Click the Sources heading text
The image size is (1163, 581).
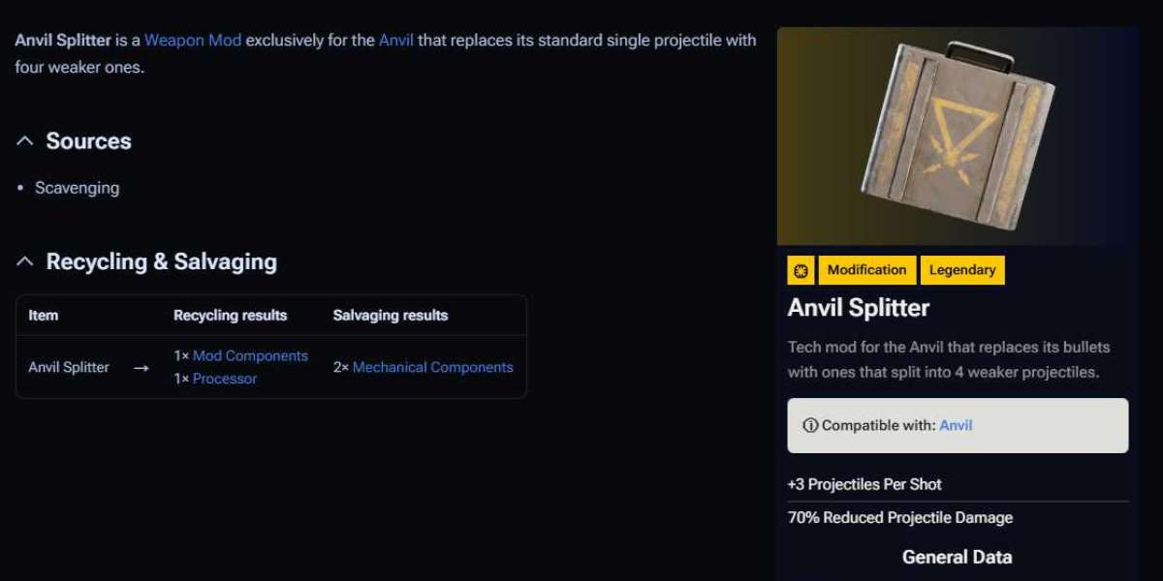[88, 141]
